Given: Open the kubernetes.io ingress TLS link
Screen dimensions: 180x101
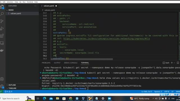Looking at the screenshot, I should coord(107,39).
